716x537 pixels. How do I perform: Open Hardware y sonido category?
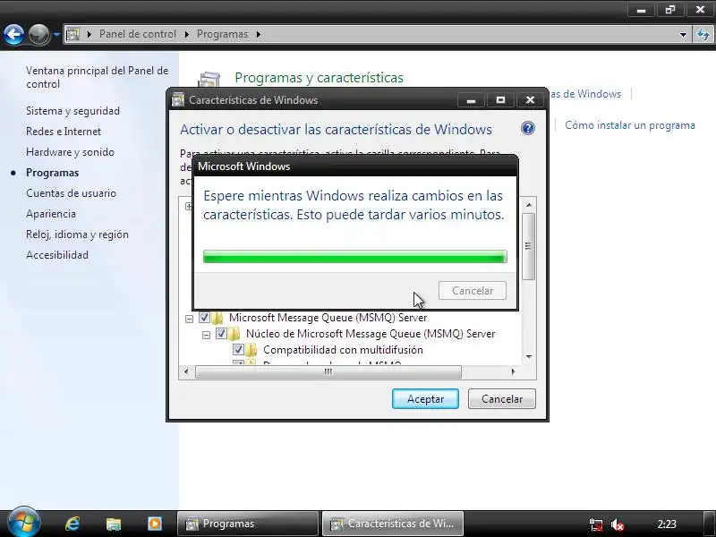click(x=70, y=152)
